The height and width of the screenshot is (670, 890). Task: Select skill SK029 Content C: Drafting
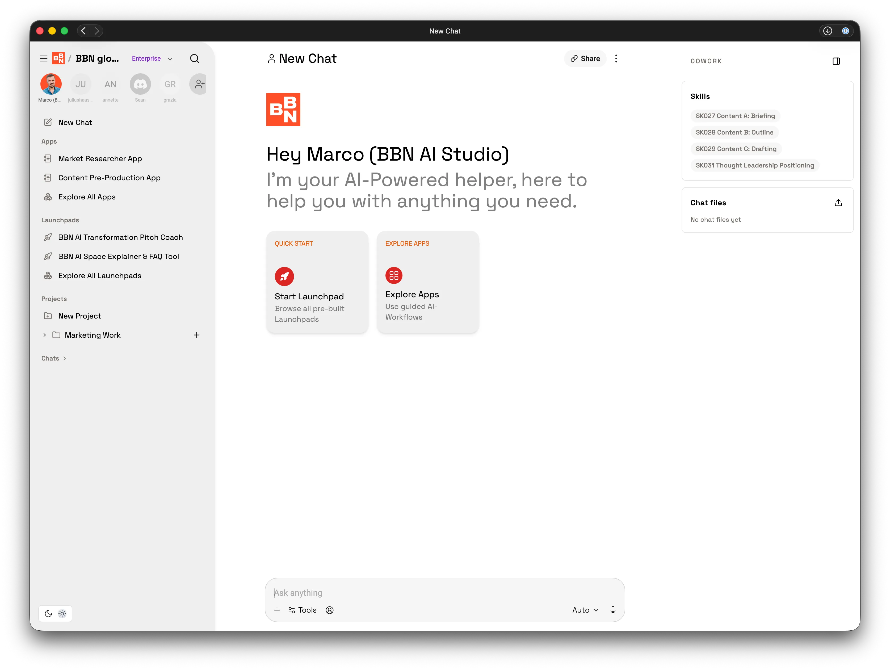(736, 149)
